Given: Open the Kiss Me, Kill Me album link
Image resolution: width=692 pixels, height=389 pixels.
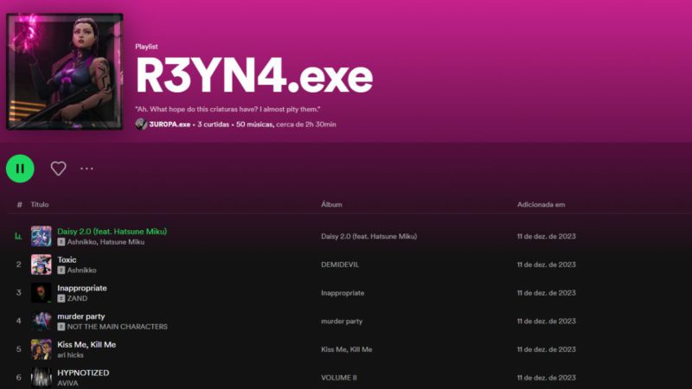Looking at the screenshot, I should coord(347,349).
